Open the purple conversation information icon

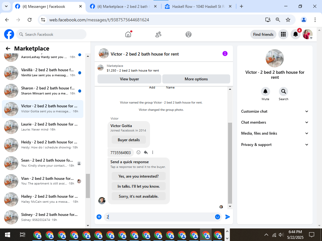[x=225, y=54]
